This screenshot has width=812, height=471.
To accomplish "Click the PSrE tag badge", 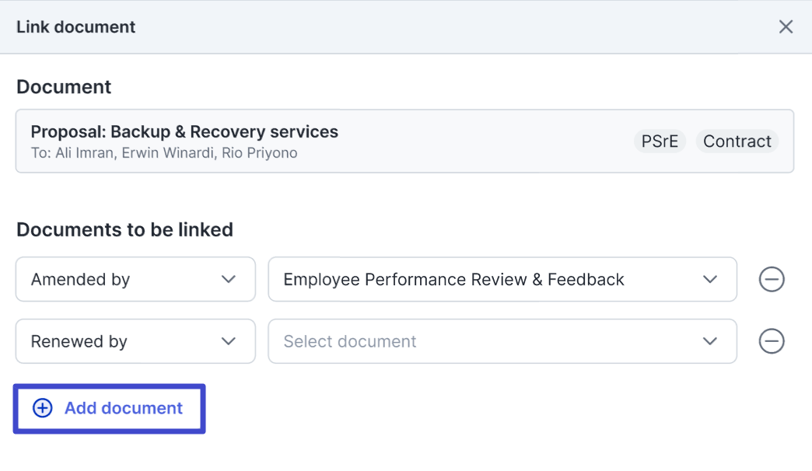I will [x=660, y=141].
